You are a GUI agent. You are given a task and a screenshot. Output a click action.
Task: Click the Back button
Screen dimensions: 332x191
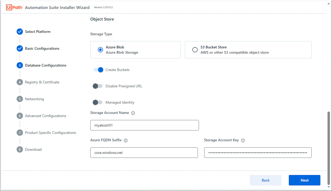(x=266, y=180)
